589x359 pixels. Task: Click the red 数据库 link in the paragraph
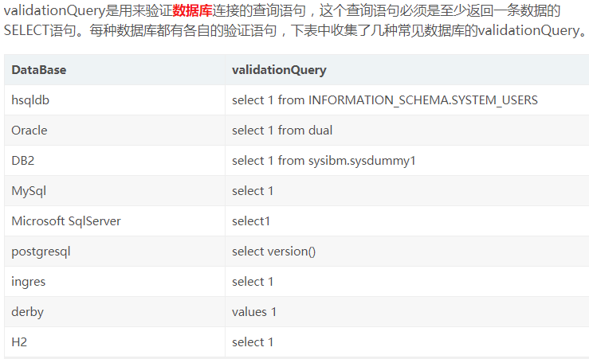[192, 10]
